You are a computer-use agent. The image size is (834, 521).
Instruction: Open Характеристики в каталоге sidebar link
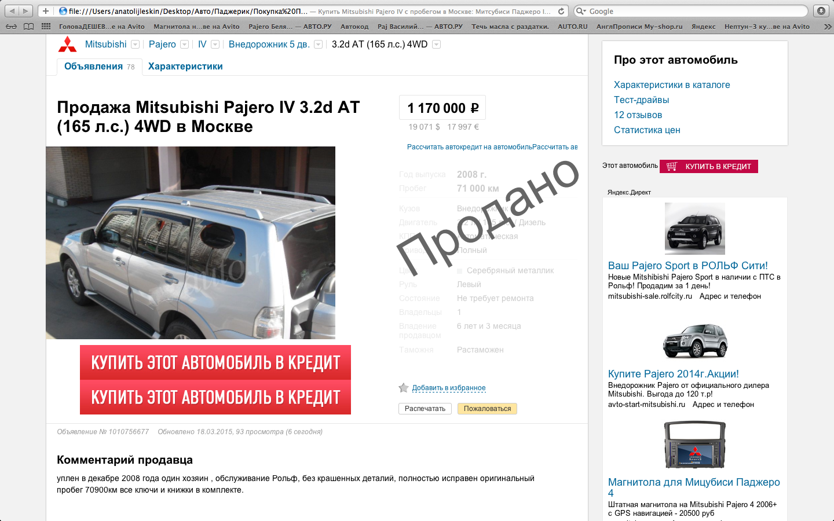click(x=672, y=85)
